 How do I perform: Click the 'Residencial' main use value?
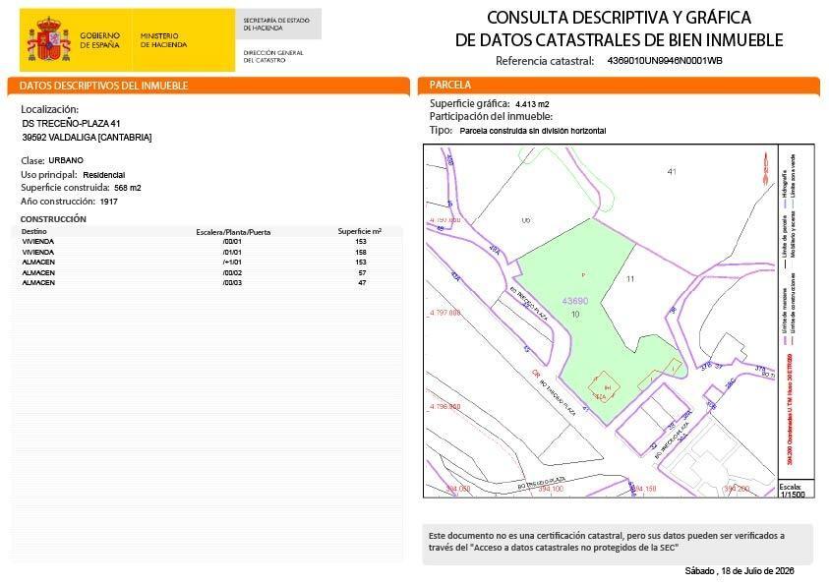click(x=104, y=175)
